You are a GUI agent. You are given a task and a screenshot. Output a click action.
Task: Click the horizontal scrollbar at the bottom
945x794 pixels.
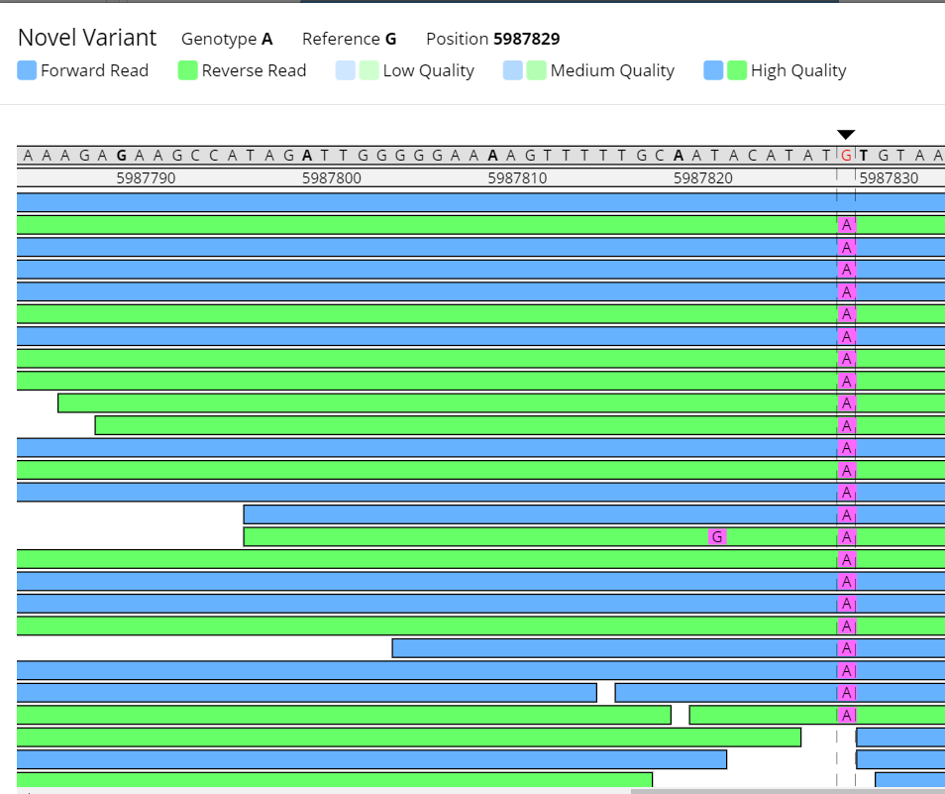click(787, 790)
